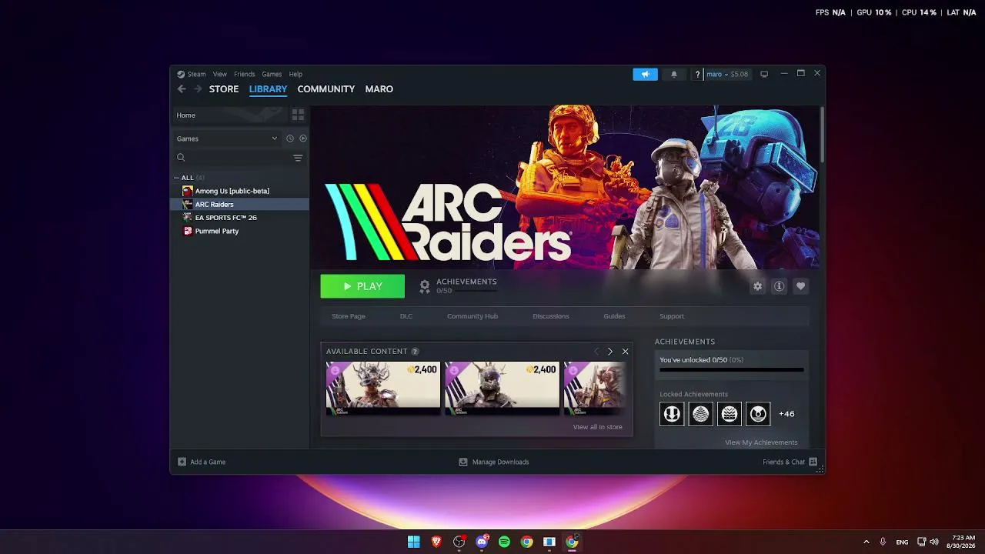Screen dimensions: 985x554
Task: Launch ARC Raiders with the Play button
Action: [x=362, y=286]
